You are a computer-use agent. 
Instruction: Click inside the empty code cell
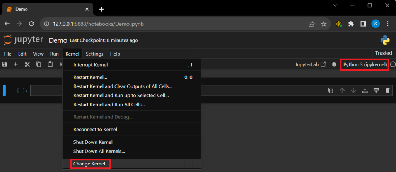point(174,91)
